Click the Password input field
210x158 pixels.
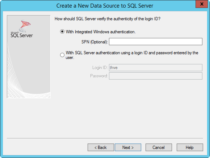point(156,76)
